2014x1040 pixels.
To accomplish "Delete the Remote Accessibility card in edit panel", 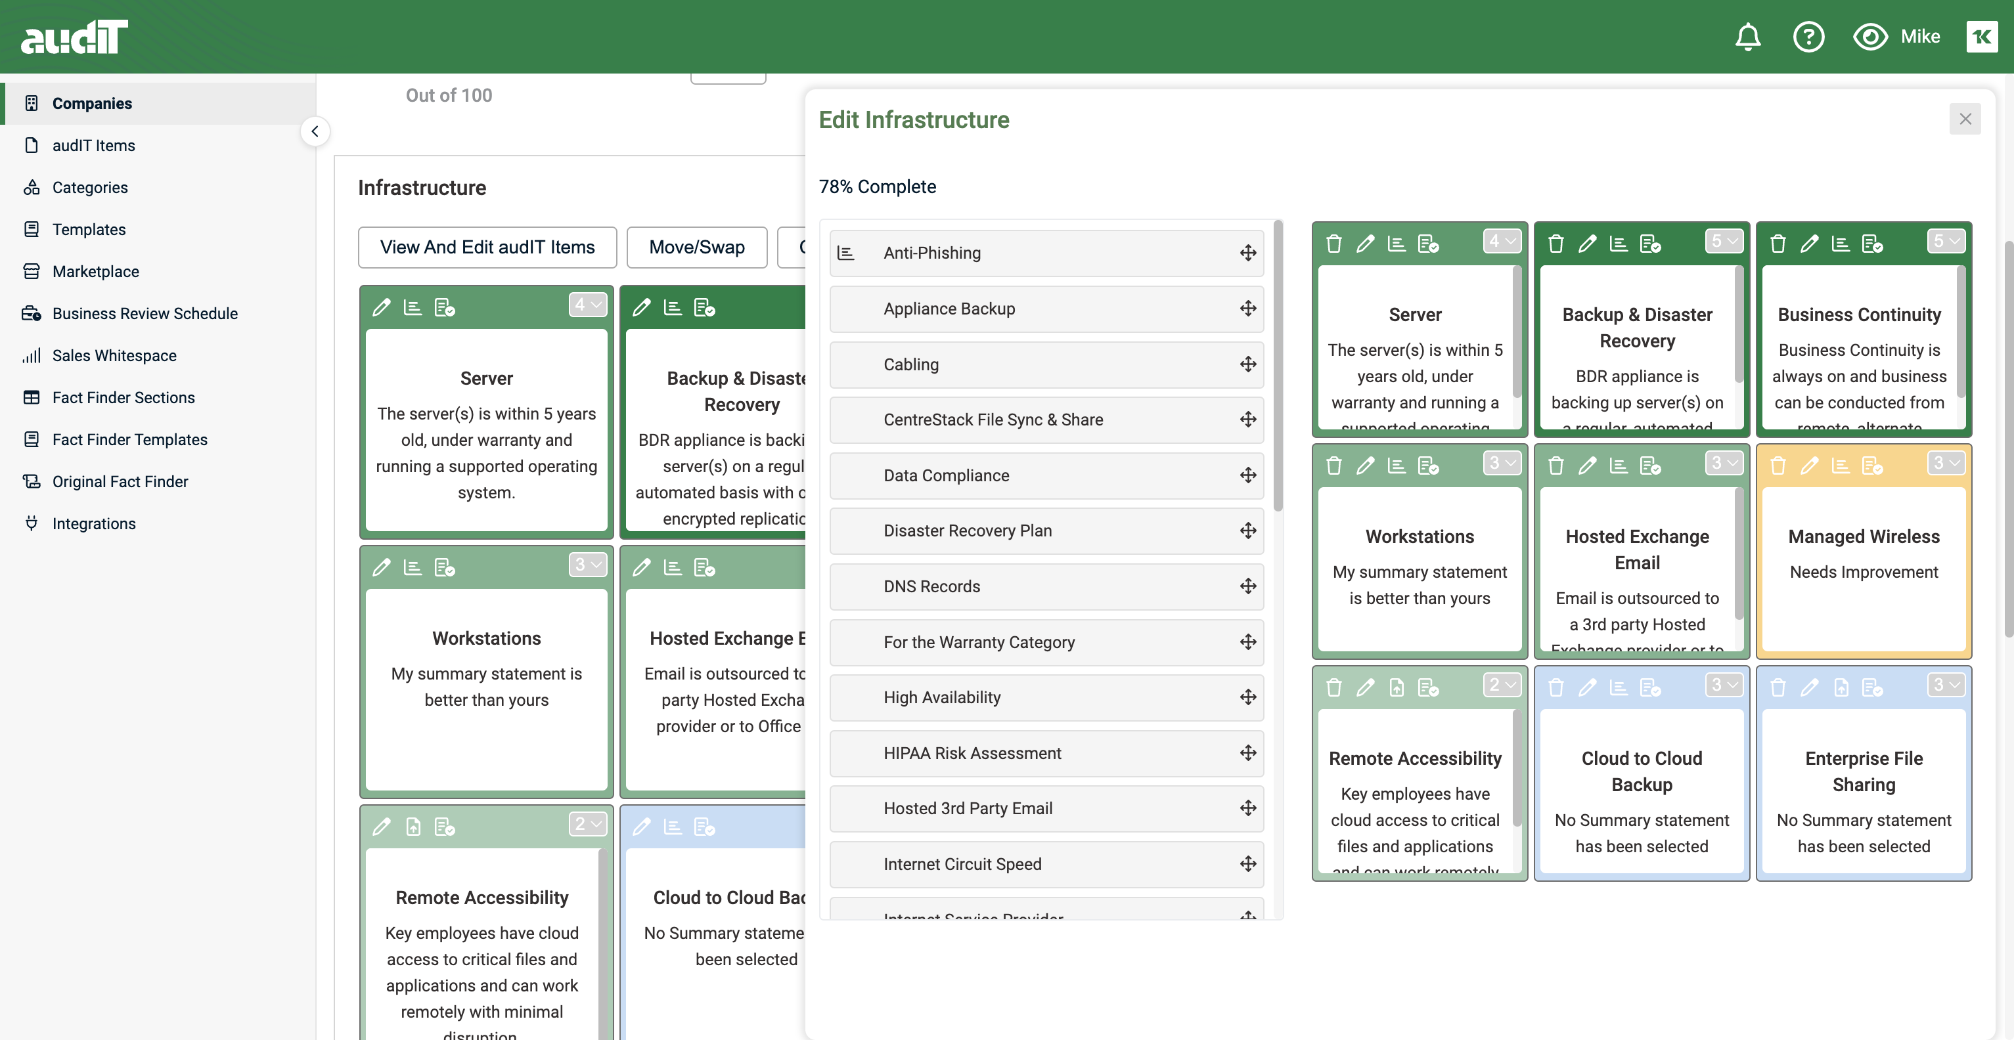I will [1334, 687].
